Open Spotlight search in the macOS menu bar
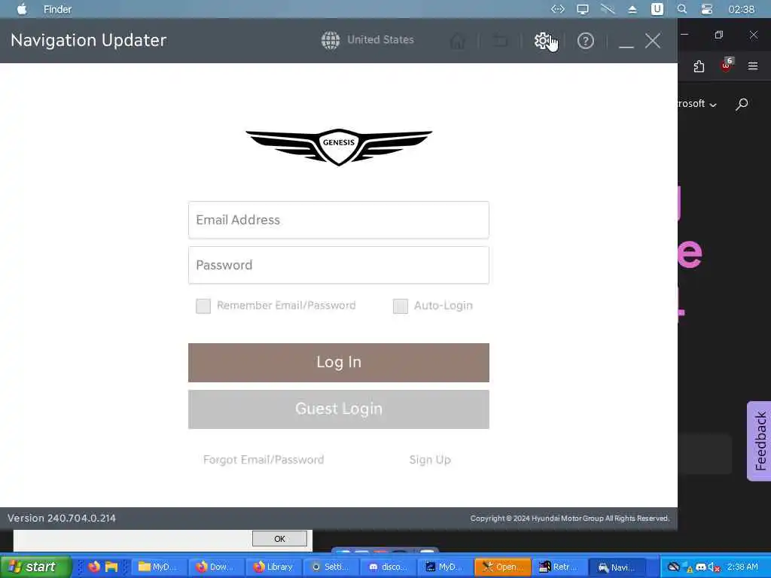Viewport: 771px width, 578px height. pos(682,9)
